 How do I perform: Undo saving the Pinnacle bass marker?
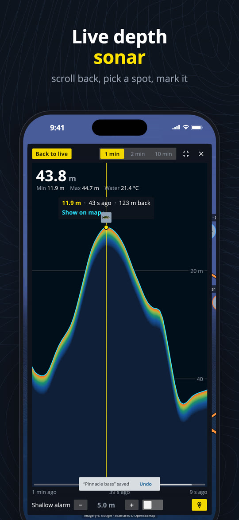click(x=146, y=484)
